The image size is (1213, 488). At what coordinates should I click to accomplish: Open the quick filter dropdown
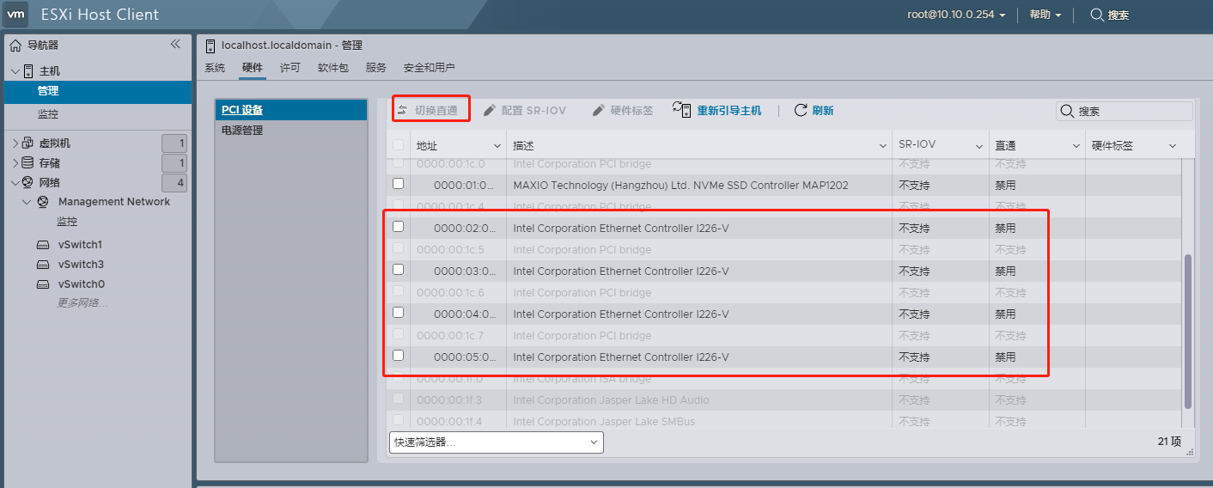(496, 442)
